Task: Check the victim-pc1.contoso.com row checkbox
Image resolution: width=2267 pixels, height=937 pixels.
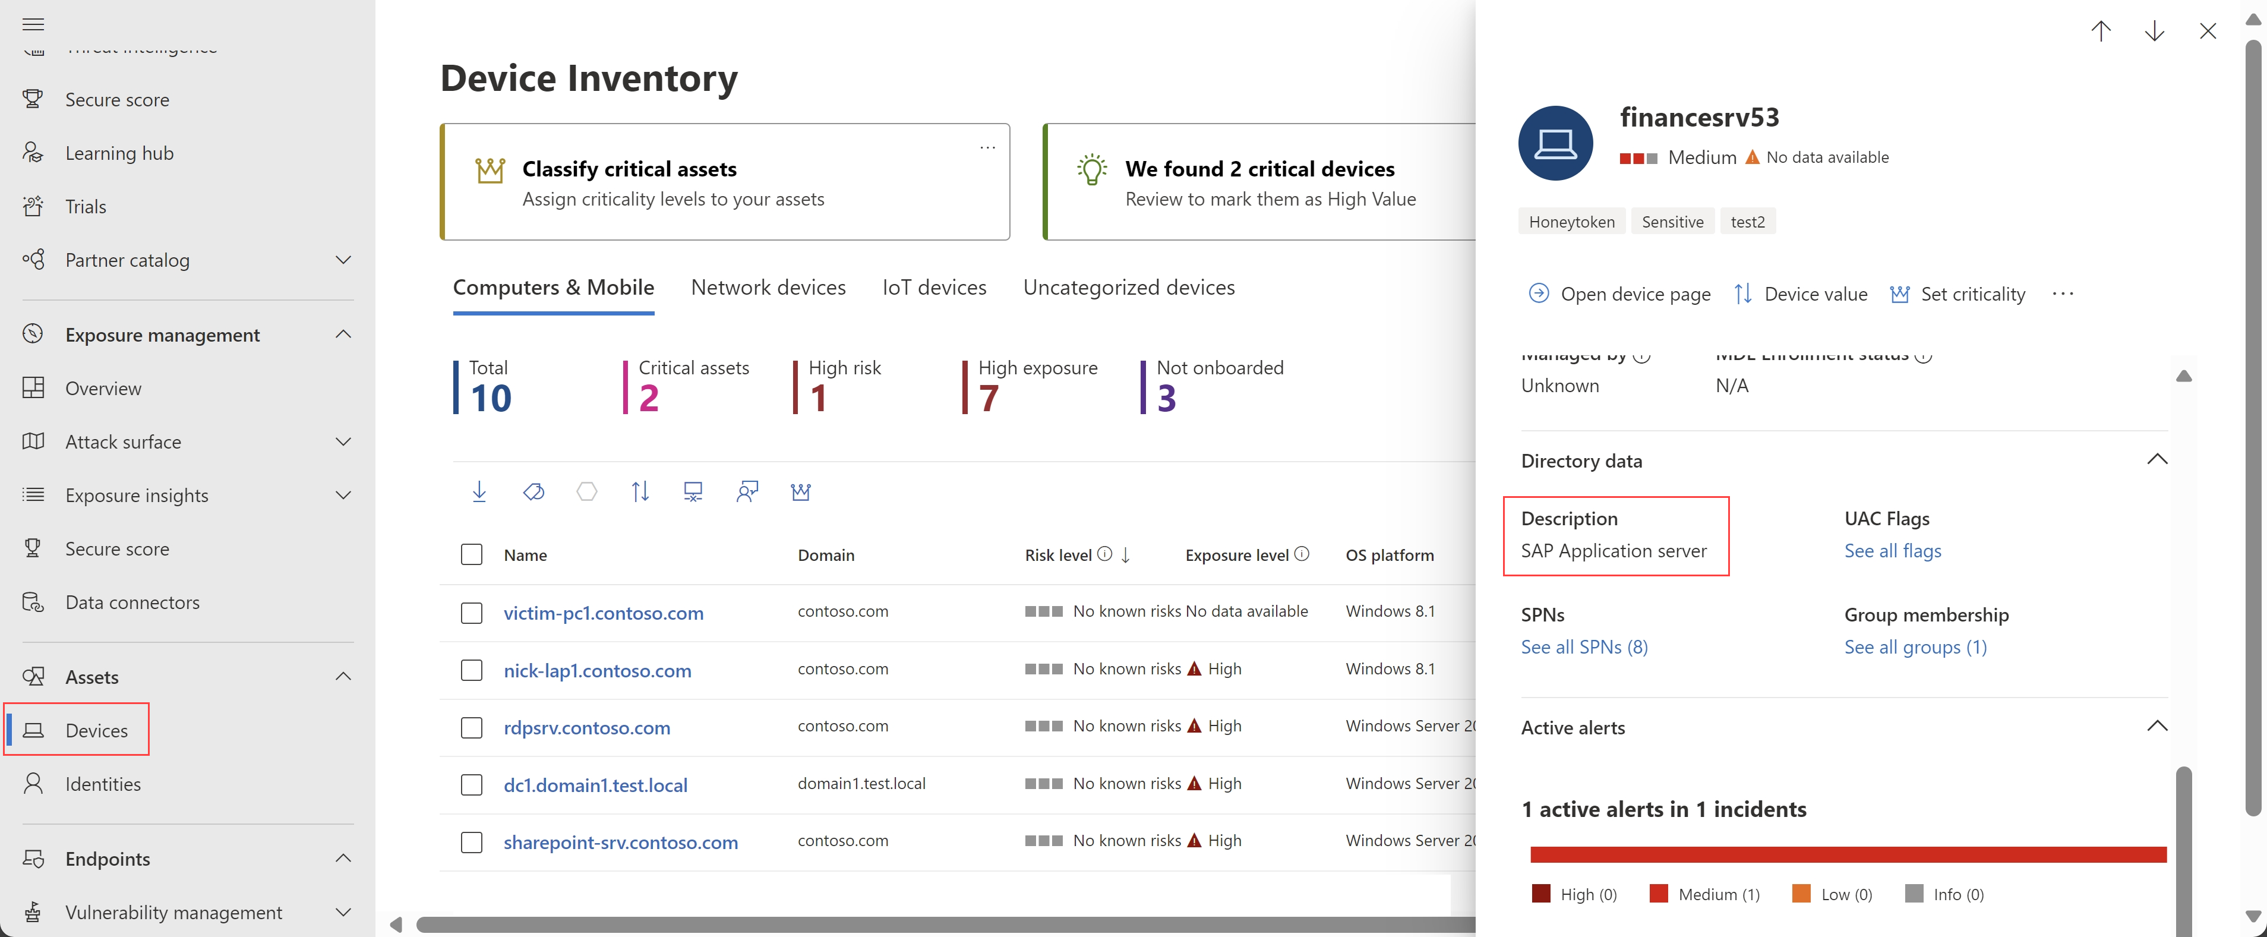Action: coord(472,613)
